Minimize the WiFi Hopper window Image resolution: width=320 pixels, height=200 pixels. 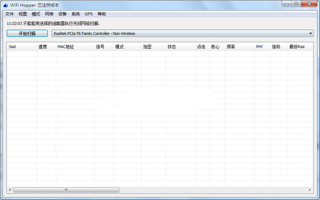pos(287,4)
